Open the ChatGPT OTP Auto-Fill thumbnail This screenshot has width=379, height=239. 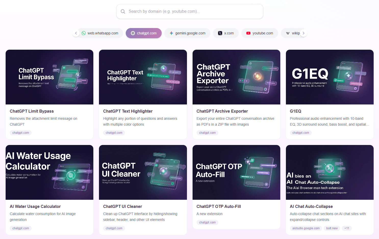pyautogui.click(x=236, y=172)
